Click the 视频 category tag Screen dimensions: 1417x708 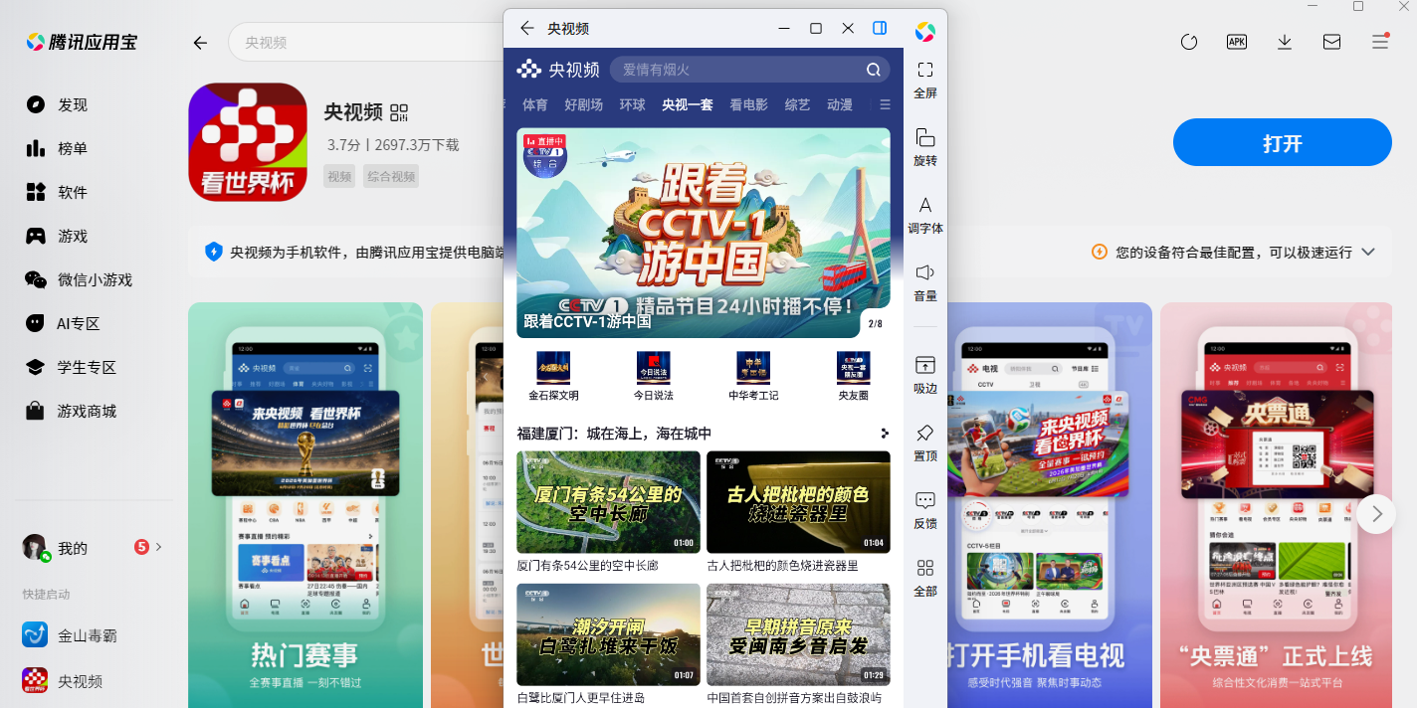pos(339,176)
